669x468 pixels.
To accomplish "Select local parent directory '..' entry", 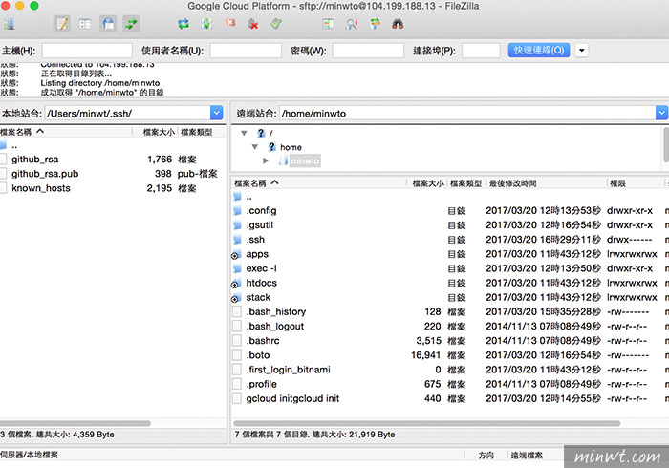I will (x=113, y=146).
